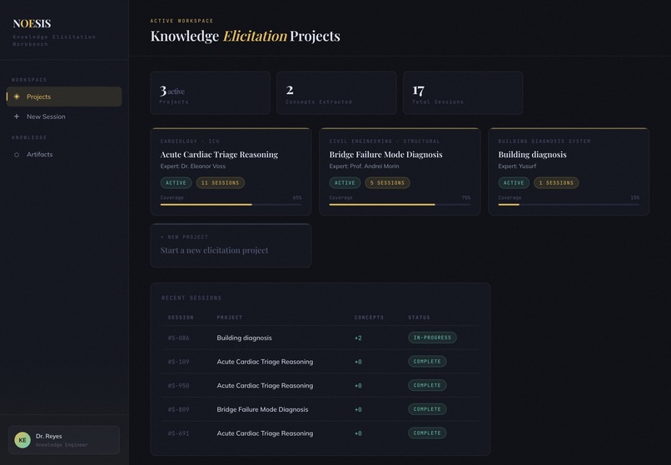Viewport: 671px width, 465px height.
Task: Click Expert: Yusurf text
Action: click(x=517, y=166)
